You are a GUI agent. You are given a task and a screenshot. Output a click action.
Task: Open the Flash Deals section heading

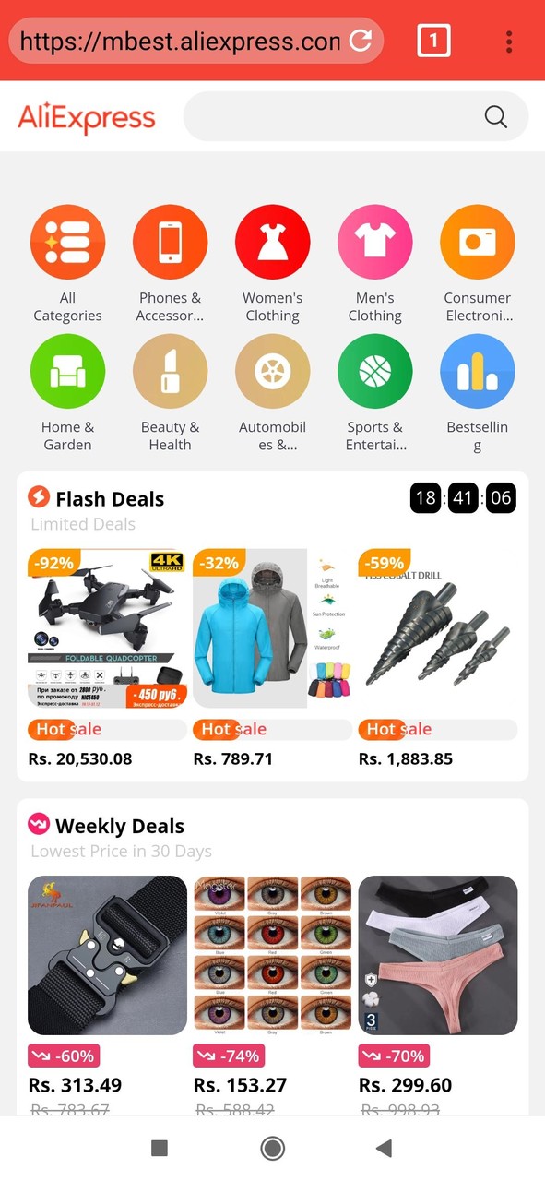pos(110,499)
